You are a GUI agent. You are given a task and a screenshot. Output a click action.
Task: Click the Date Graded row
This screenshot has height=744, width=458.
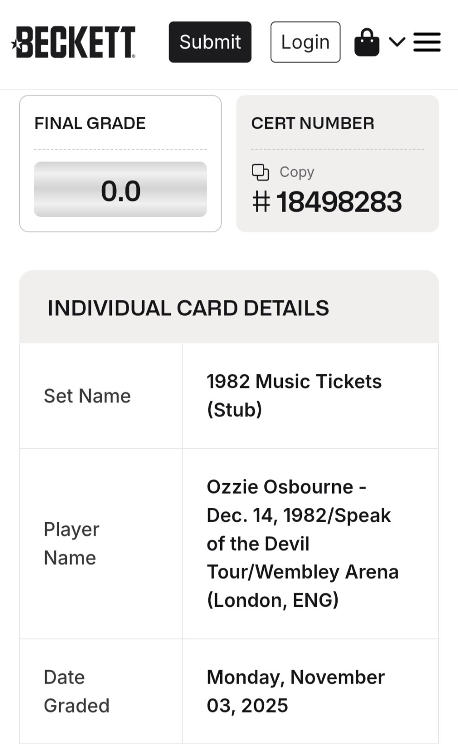[x=76, y=691]
